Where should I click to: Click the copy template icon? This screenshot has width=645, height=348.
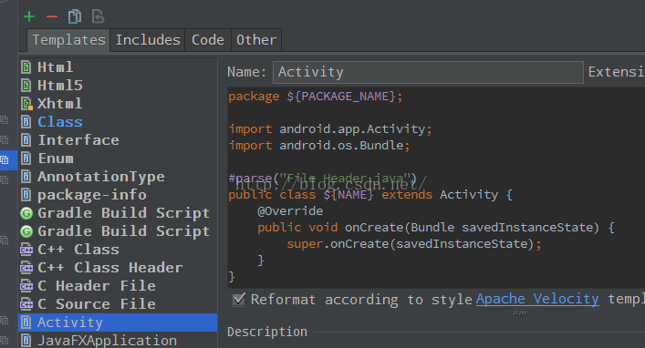[x=75, y=16]
